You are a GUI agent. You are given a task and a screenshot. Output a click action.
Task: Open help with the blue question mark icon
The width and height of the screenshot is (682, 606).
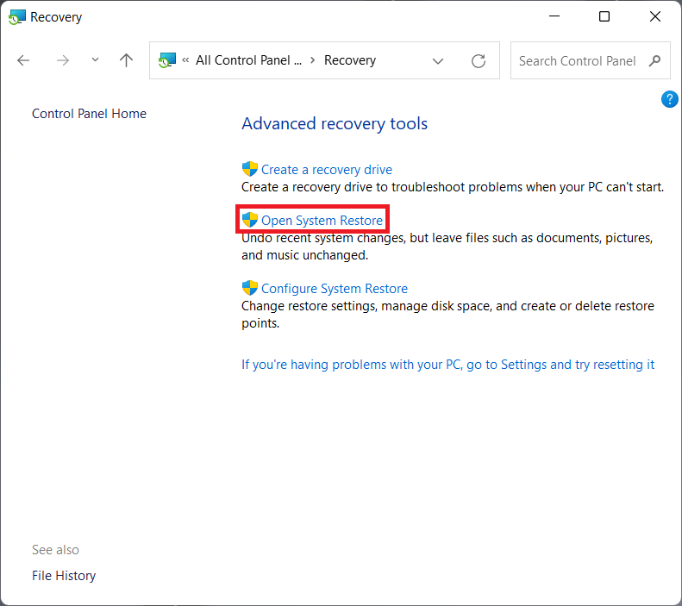pos(669,100)
